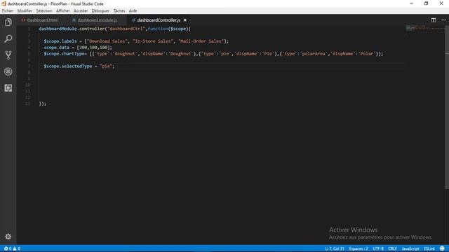This screenshot has height=252, width=449.
Task: Click the dashboardModule.controller code line
Action: (114, 29)
